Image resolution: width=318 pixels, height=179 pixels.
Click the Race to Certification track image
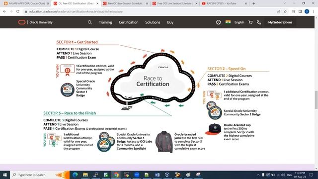[153, 80]
